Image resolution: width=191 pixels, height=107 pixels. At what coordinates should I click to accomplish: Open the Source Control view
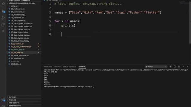click(3, 11)
